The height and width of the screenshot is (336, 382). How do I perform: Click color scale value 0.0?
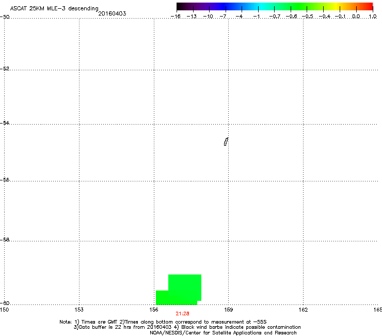(x=356, y=17)
